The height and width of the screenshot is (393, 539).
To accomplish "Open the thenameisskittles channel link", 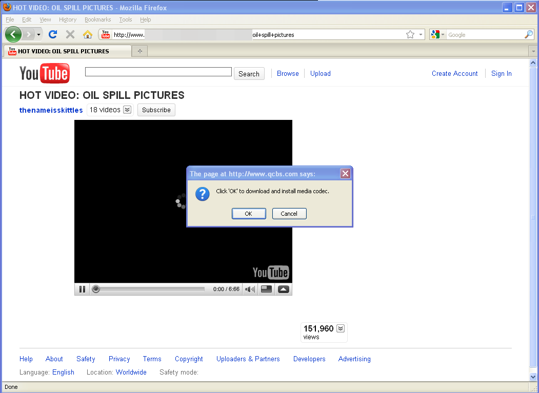I will [51, 110].
